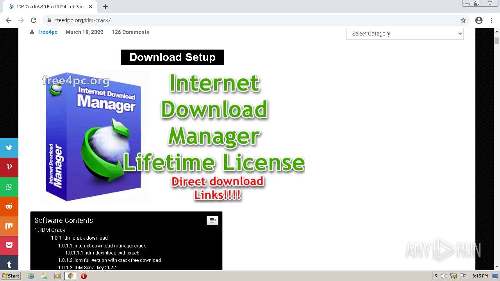View site info padlock icon
The width and height of the screenshot is (500, 281).
point(49,20)
